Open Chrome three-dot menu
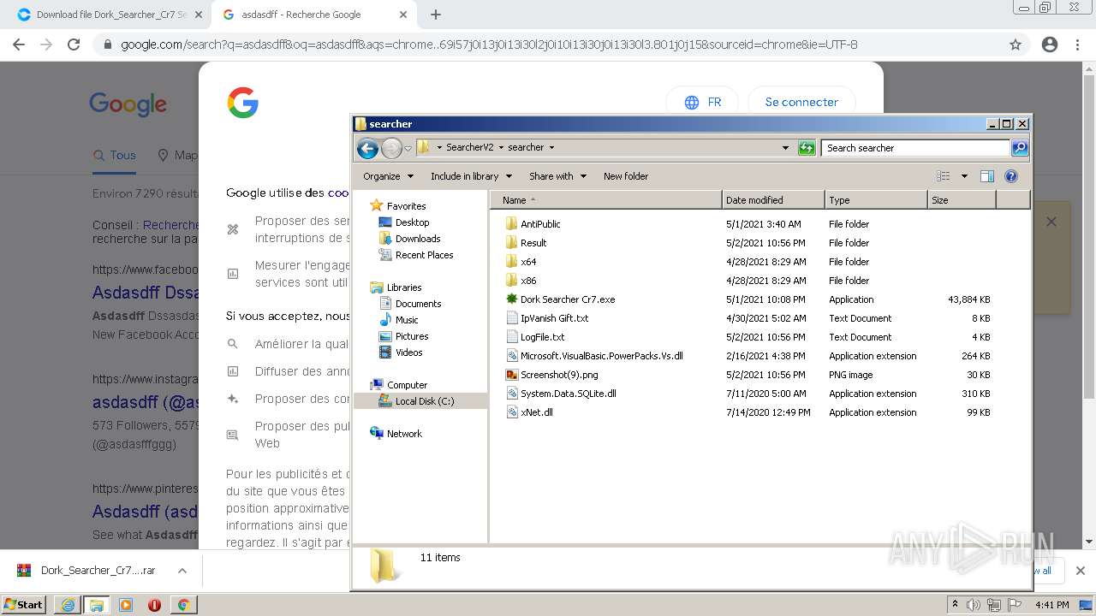 tap(1077, 44)
